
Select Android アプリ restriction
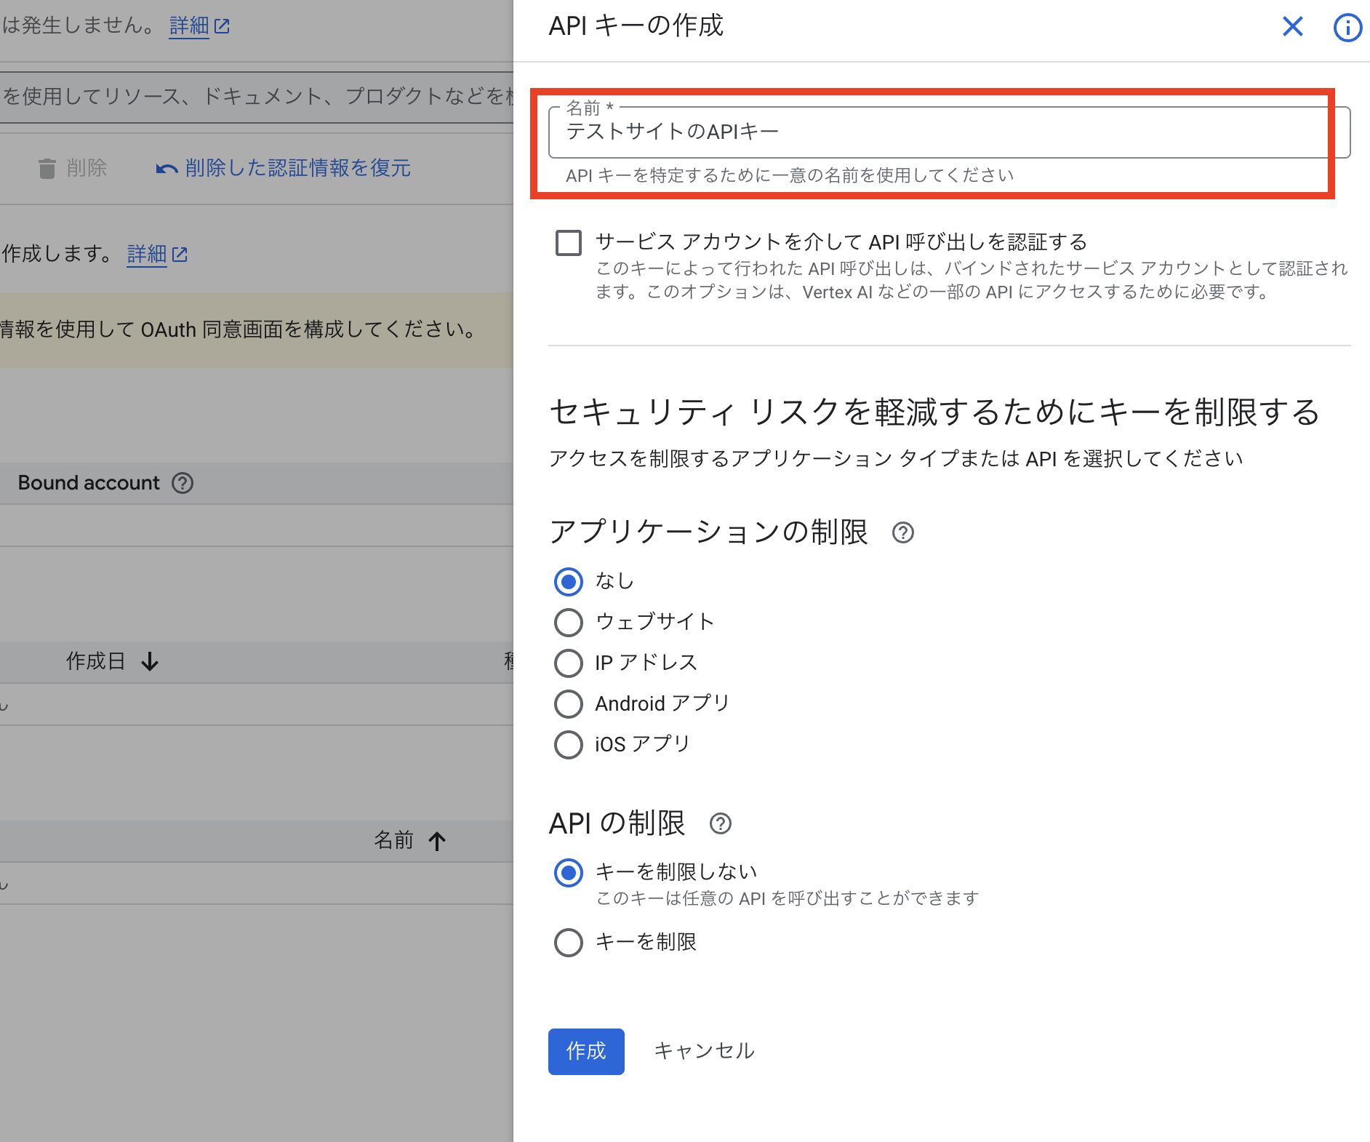coord(569,703)
